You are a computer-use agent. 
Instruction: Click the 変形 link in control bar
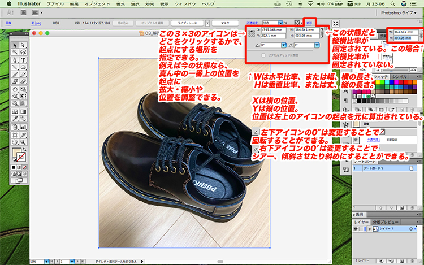click(x=310, y=23)
